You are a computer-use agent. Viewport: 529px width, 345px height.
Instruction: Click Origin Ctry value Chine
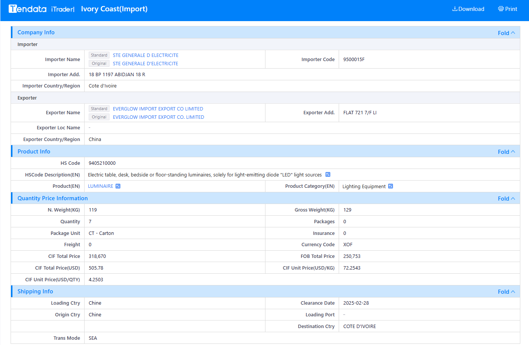click(x=95, y=314)
